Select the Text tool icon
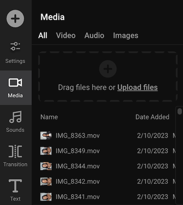This screenshot has height=205, width=183. pos(15,186)
